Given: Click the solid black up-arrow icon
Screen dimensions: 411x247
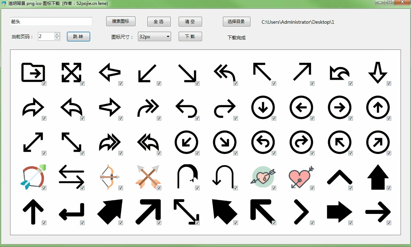Looking at the screenshot, I should 378,177.
